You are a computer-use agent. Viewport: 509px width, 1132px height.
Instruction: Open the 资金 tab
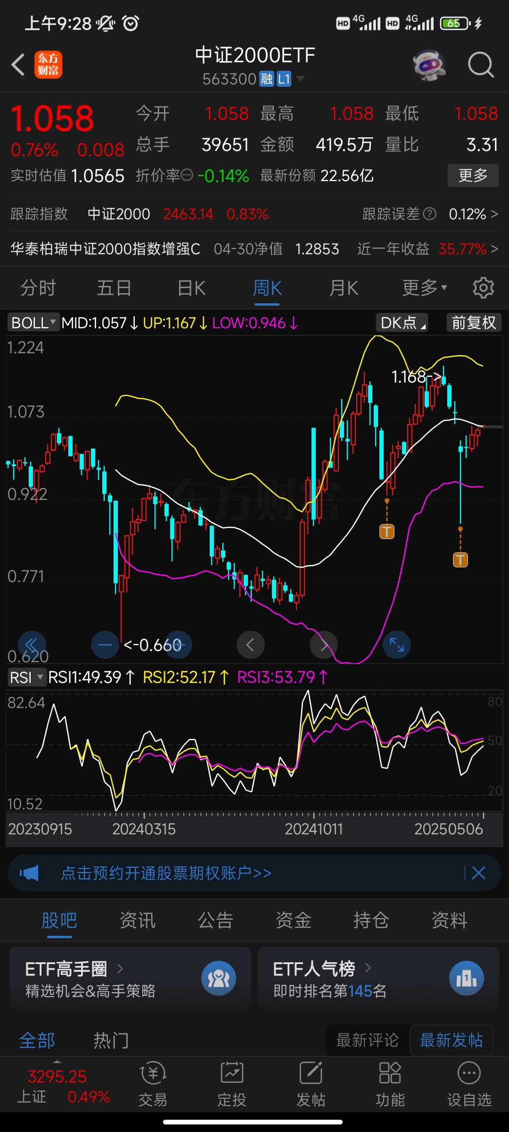click(294, 920)
